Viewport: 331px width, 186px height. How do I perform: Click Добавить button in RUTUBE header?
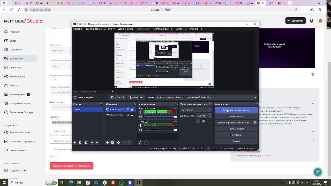pyautogui.click(x=295, y=21)
